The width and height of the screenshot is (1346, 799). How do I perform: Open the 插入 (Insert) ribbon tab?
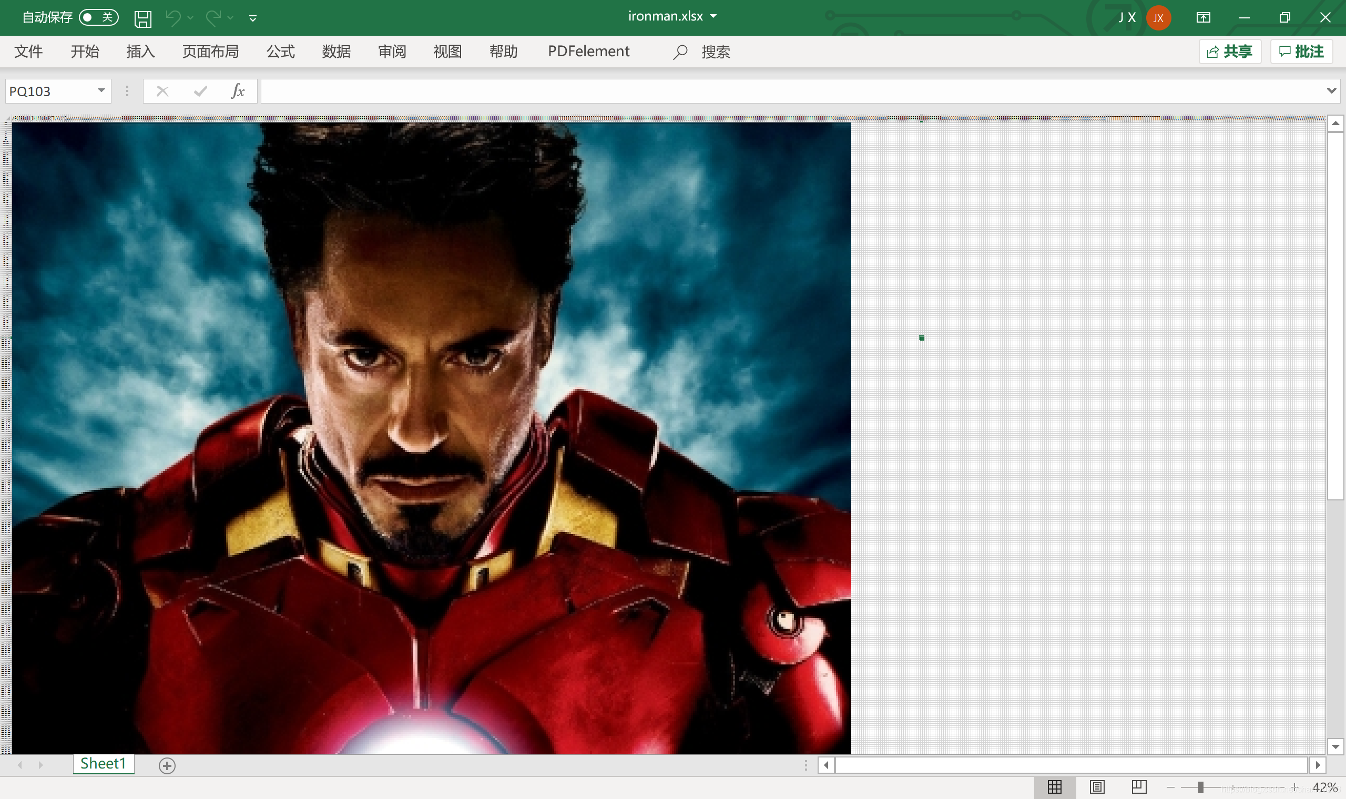[140, 52]
